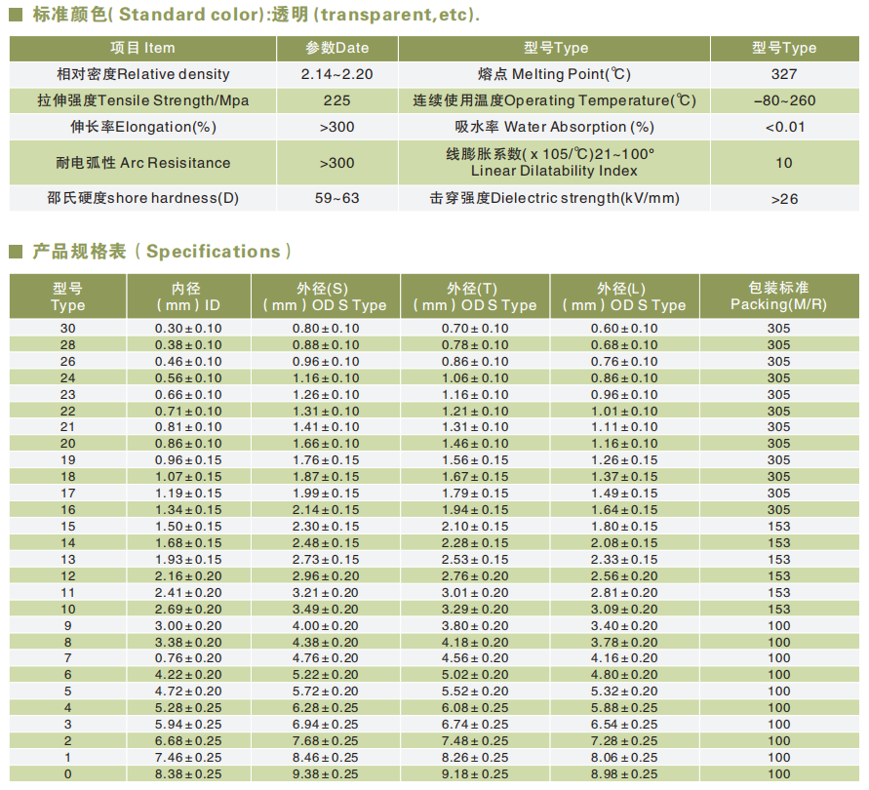Select the Relative density row label
869x790 pixels.
click(143, 74)
